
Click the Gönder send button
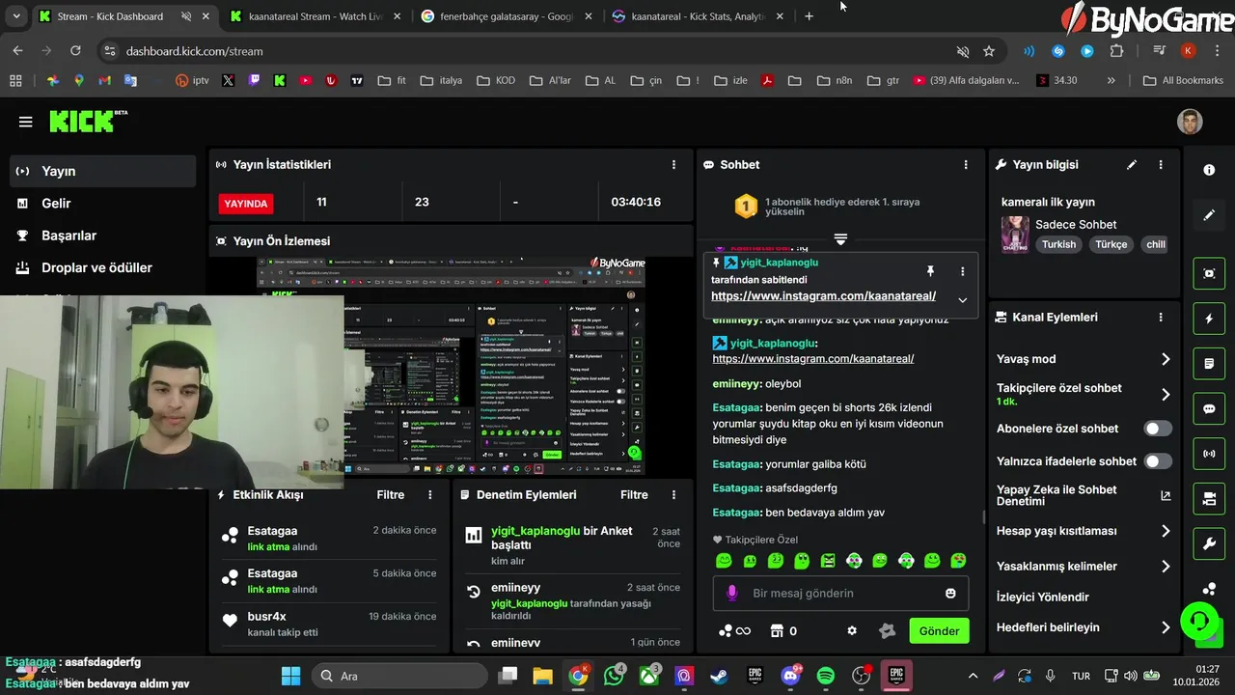coord(939,631)
